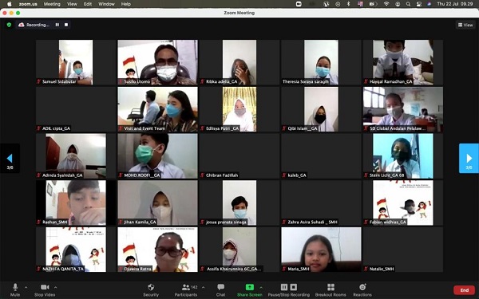The width and height of the screenshot is (479, 299).
Task: Select Samuel Sidabutar video tile
Action: (x=76, y=62)
